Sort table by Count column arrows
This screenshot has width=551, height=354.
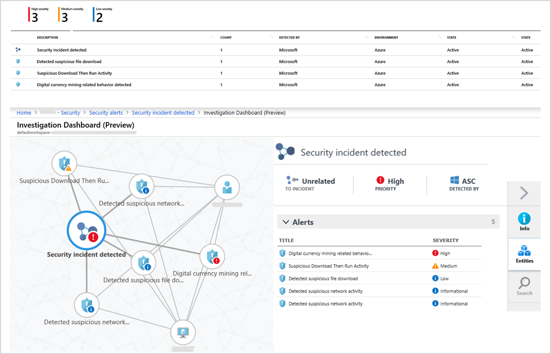click(x=271, y=37)
